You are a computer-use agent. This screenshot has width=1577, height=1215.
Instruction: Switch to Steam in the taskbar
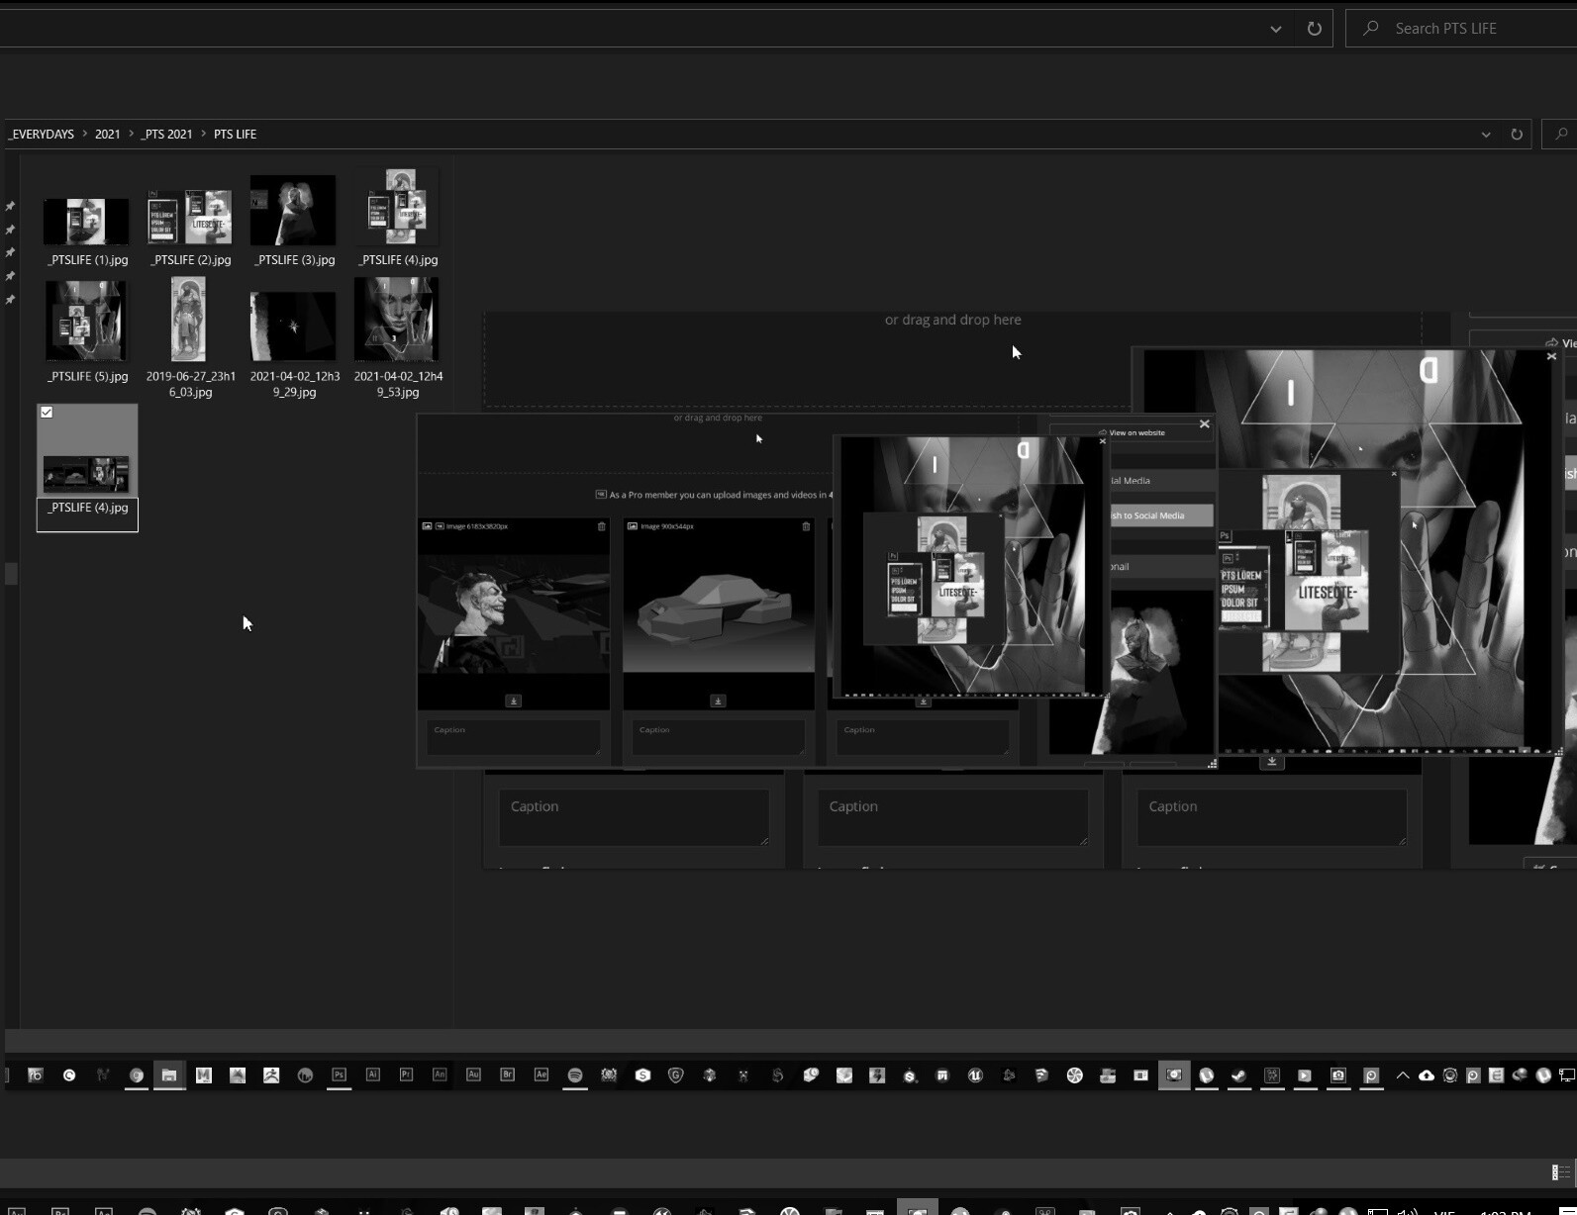pos(1238,1075)
